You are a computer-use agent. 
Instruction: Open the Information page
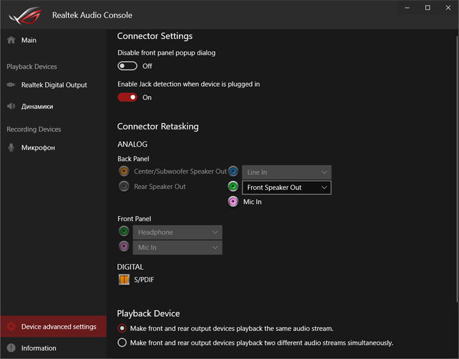click(38, 348)
